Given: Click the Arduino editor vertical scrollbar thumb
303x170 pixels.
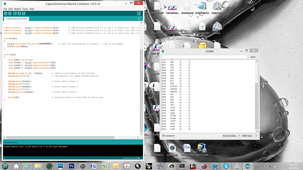Looking at the screenshot, I should click(x=141, y=91).
